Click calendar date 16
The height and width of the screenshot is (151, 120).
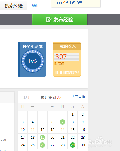pos(83,130)
